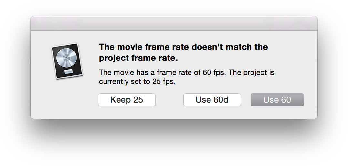This screenshot has height=166, width=348.
Task: Click blank space between Keep 25 and Use 60d
Action: (x=169, y=100)
